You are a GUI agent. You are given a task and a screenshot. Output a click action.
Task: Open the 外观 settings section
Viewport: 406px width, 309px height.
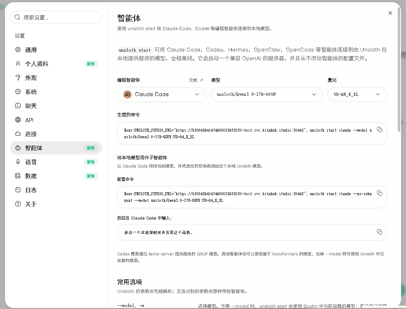56,78
